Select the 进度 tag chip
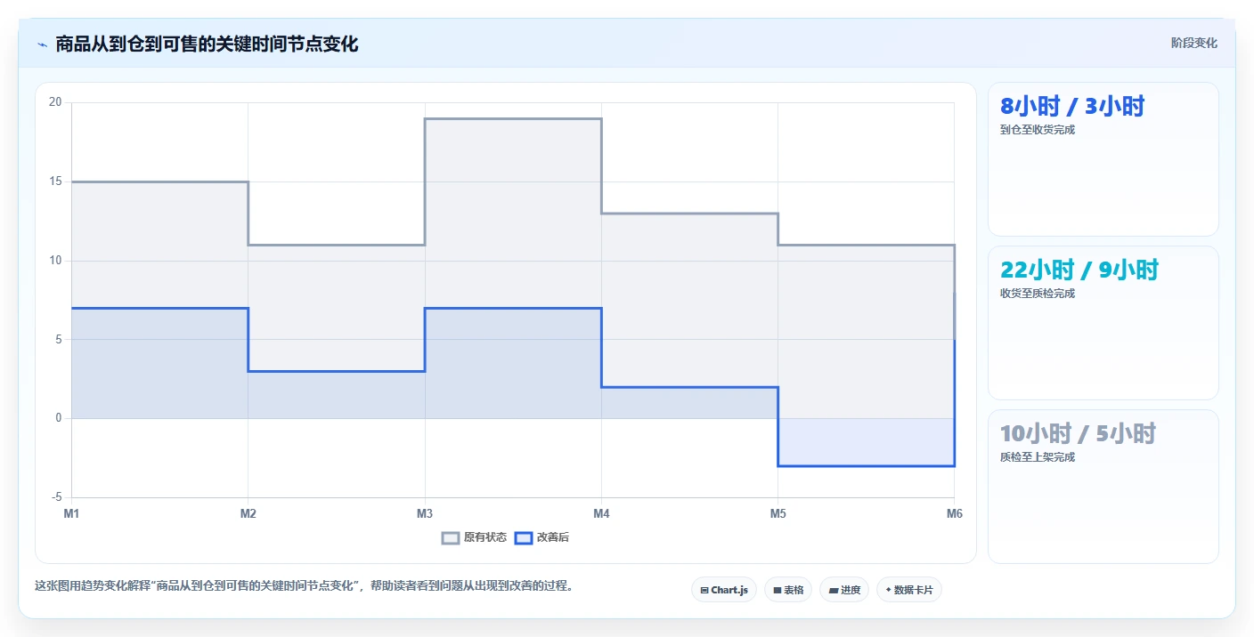 844,590
